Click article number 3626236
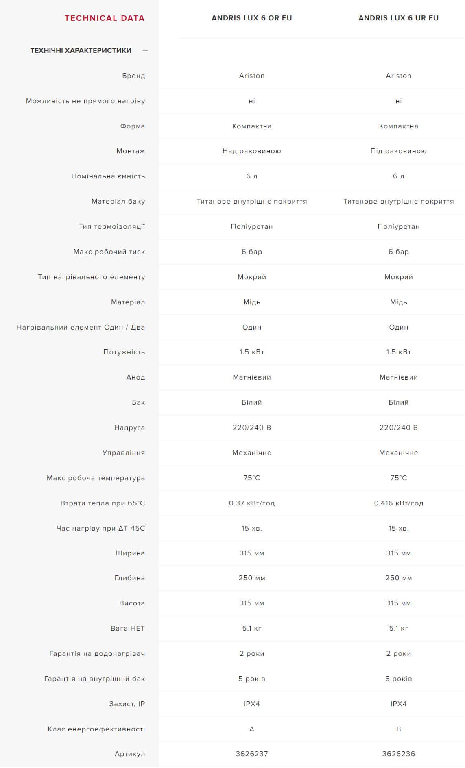 tap(398, 754)
